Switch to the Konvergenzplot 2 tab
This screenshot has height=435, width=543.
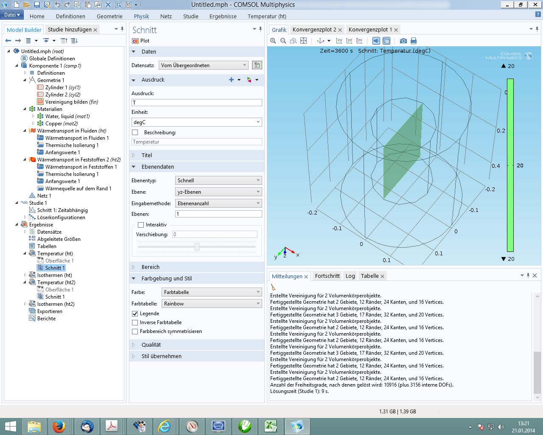314,29
